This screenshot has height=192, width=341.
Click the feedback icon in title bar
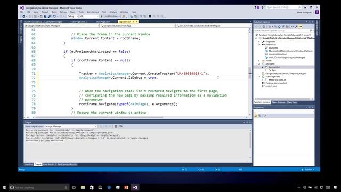click(x=263, y=7)
